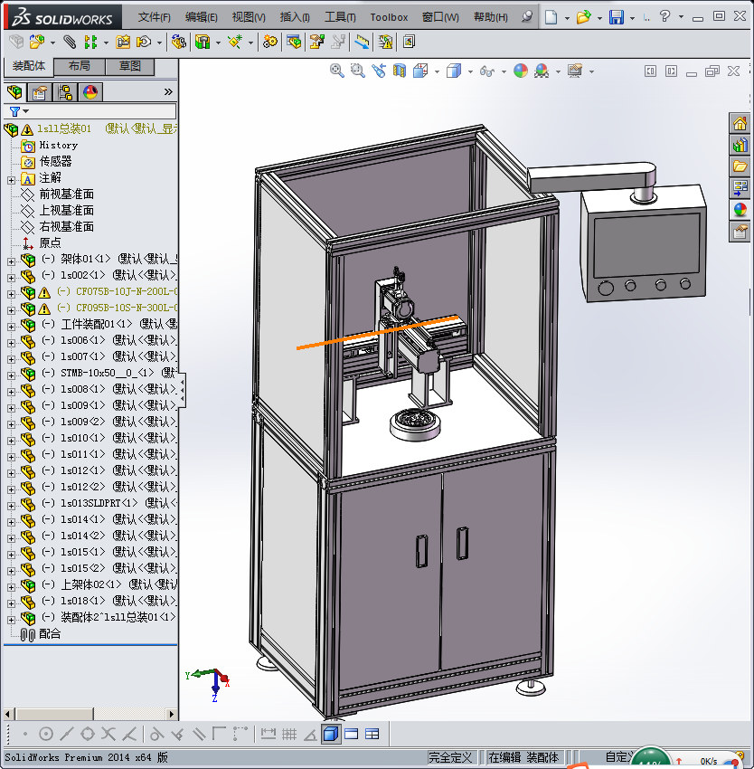Screen dimensions: 754x769
Task: Click the Mate paperclip icon
Action: [70, 42]
